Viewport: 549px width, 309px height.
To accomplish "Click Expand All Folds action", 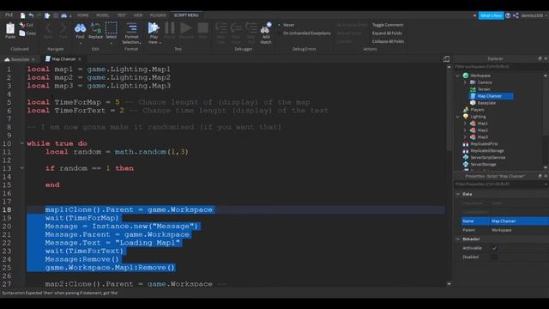I will (387, 33).
